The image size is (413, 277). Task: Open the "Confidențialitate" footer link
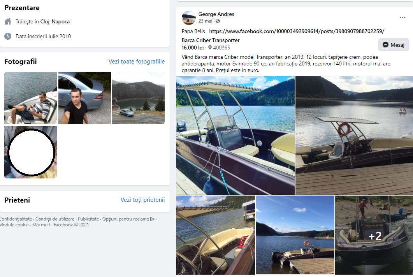[x=15, y=219]
